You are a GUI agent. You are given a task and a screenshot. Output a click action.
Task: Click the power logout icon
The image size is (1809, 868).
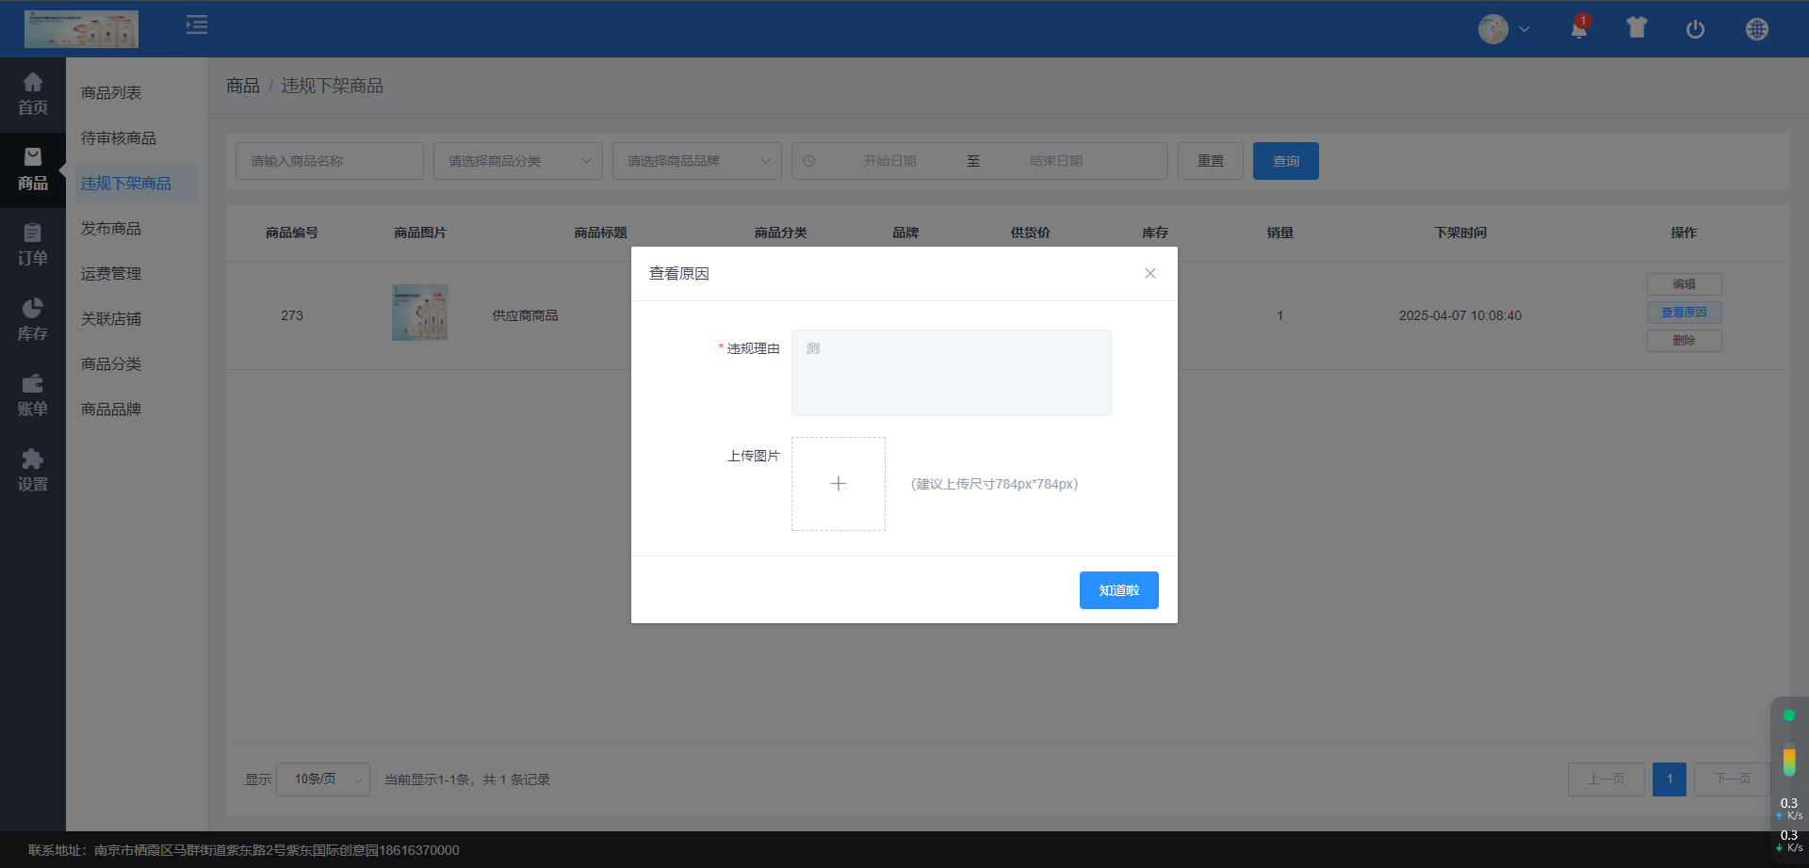(1695, 29)
